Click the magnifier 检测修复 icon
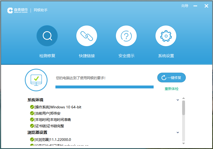This screenshot has width=213, height=149. point(47,36)
